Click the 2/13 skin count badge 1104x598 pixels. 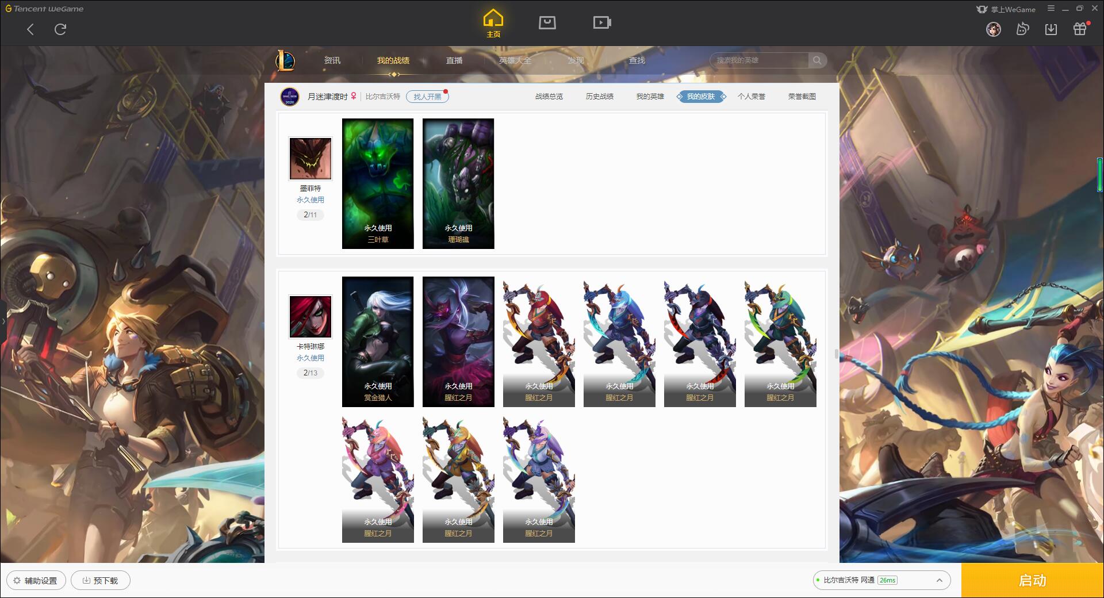coord(310,373)
